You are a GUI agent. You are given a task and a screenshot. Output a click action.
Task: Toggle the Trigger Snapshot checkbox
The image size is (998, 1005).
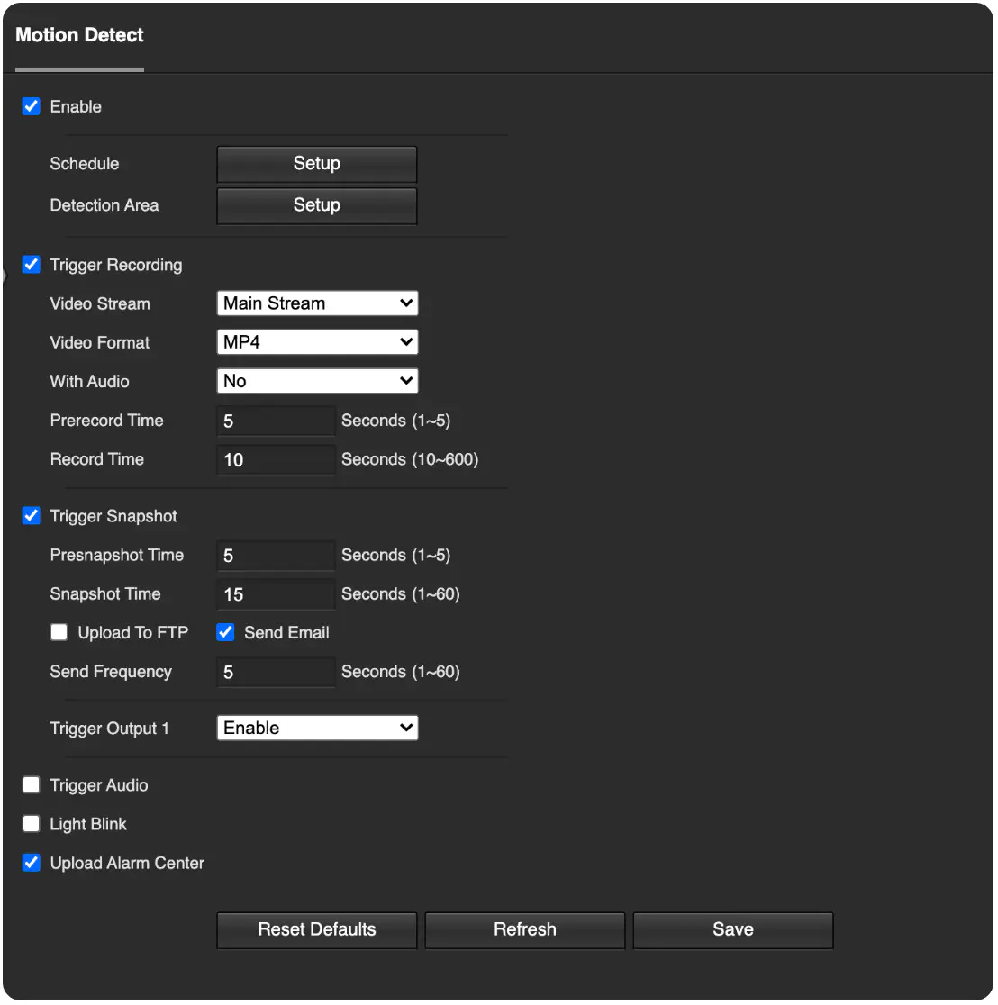click(x=31, y=516)
